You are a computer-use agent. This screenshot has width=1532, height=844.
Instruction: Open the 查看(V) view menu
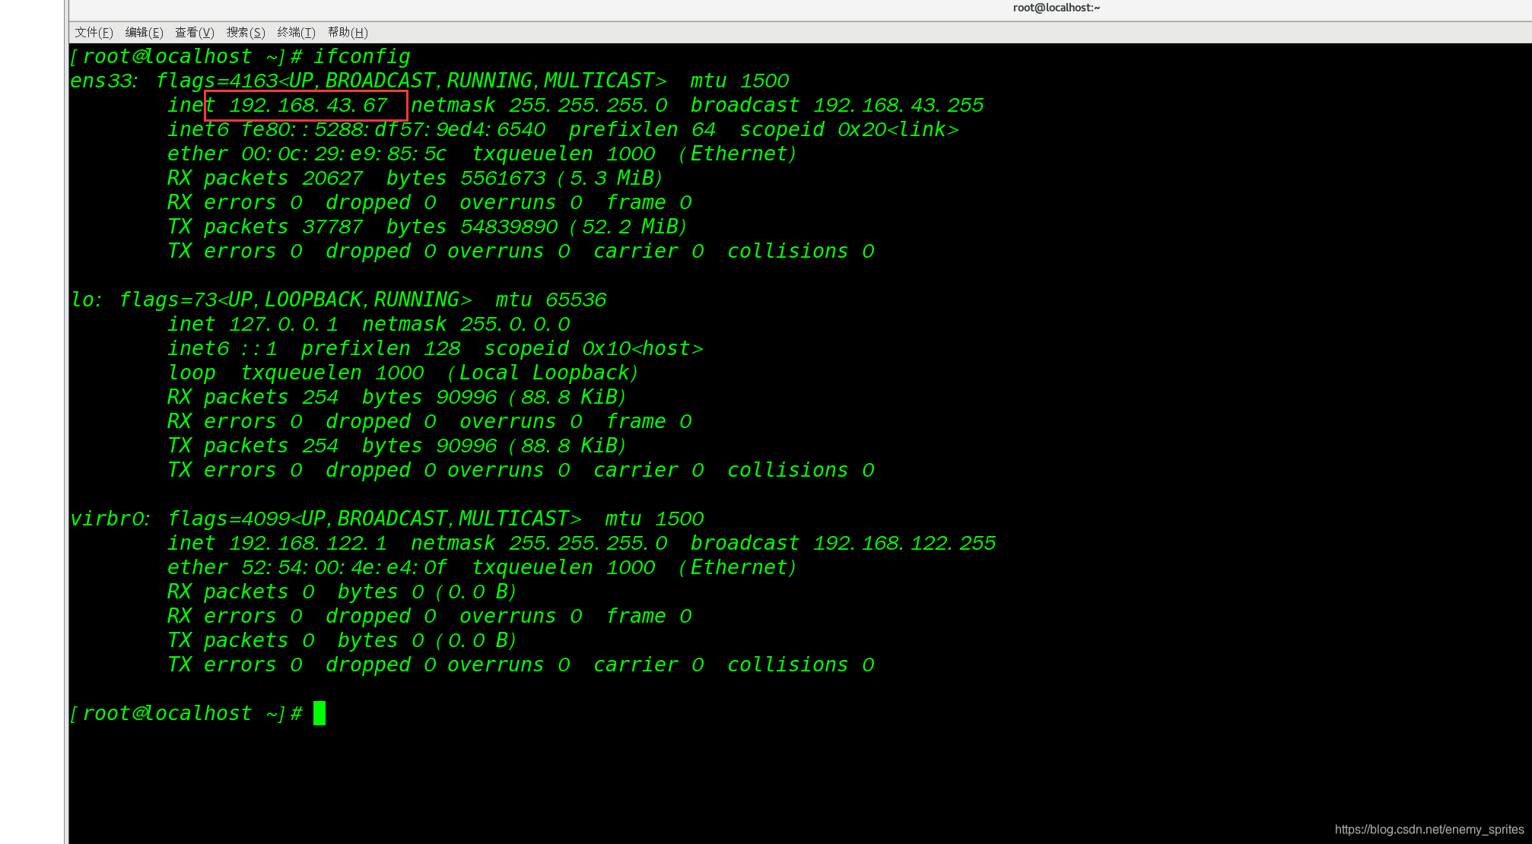pos(195,32)
